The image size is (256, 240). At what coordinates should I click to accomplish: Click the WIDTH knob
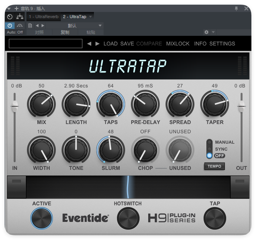42,149
